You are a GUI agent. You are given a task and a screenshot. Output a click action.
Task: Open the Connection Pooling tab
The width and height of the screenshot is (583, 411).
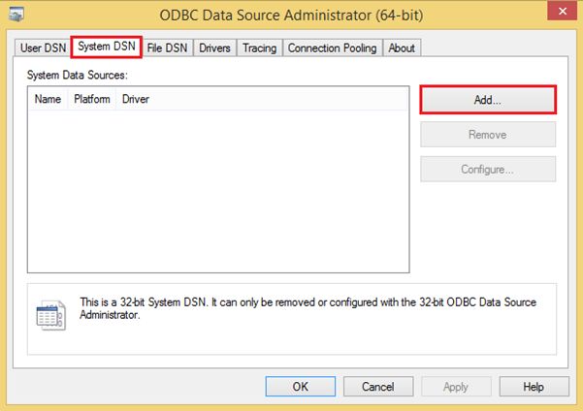point(332,48)
